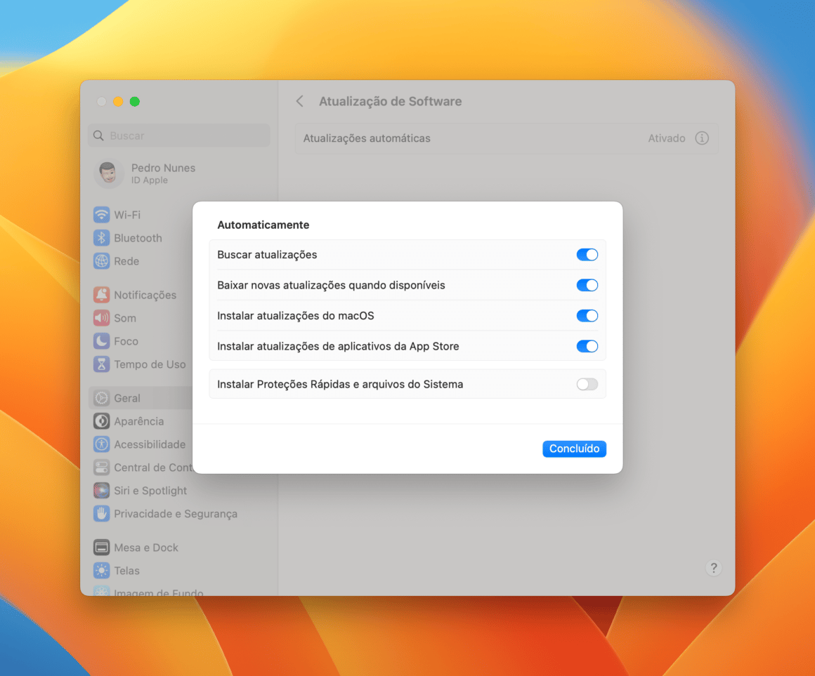Viewport: 815px width, 676px height.
Task: Turn off Instalar atualizações do macOS
Action: (x=587, y=315)
